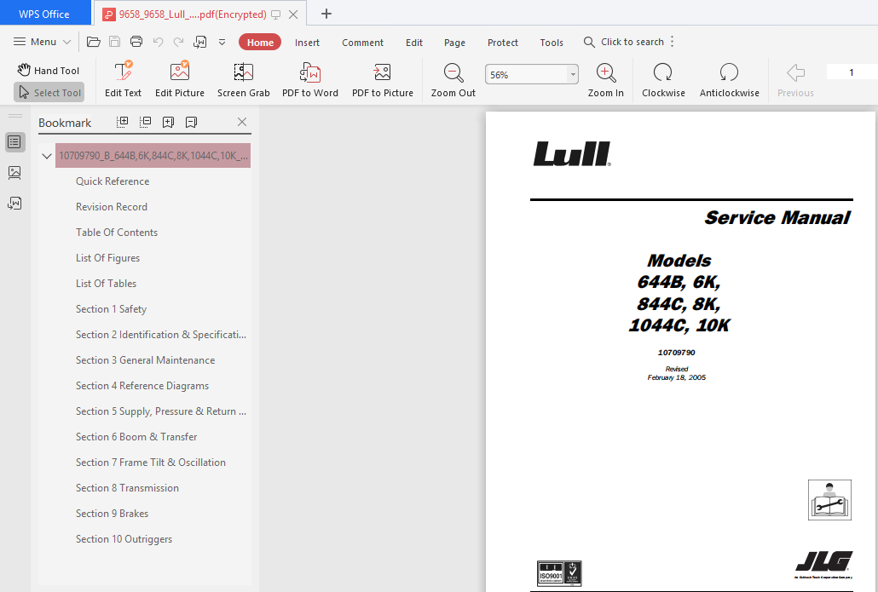The width and height of the screenshot is (878, 592).
Task: Click the Edit Text tool
Action: 124,79
